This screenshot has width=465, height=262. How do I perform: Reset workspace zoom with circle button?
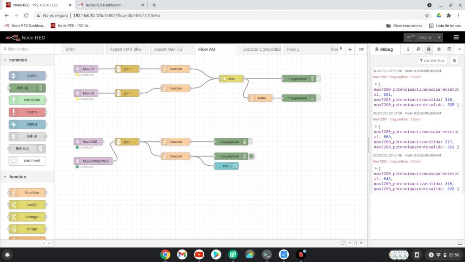(355, 243)
